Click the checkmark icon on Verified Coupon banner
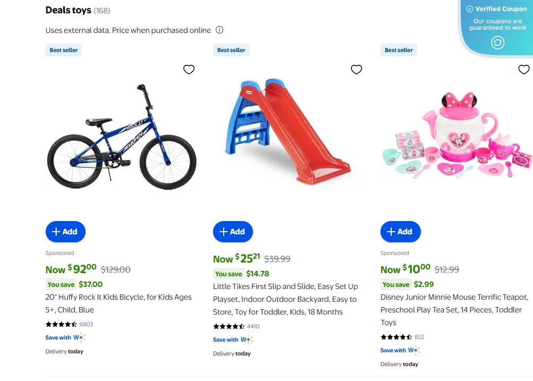This screenshot has height=381, width=533. click(469, 9)
